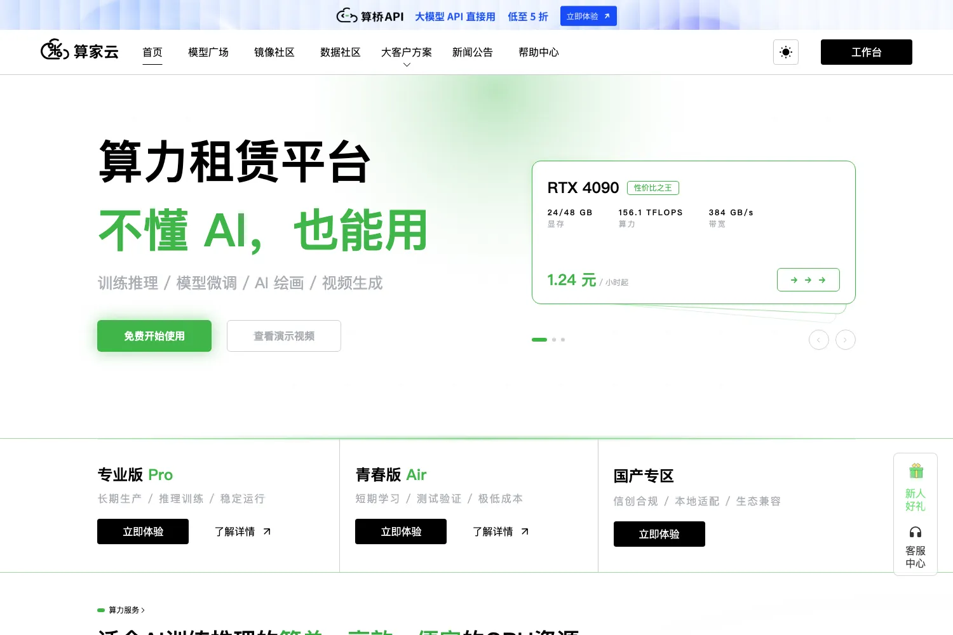Go to next carousel slide arrow

(846, 340)
